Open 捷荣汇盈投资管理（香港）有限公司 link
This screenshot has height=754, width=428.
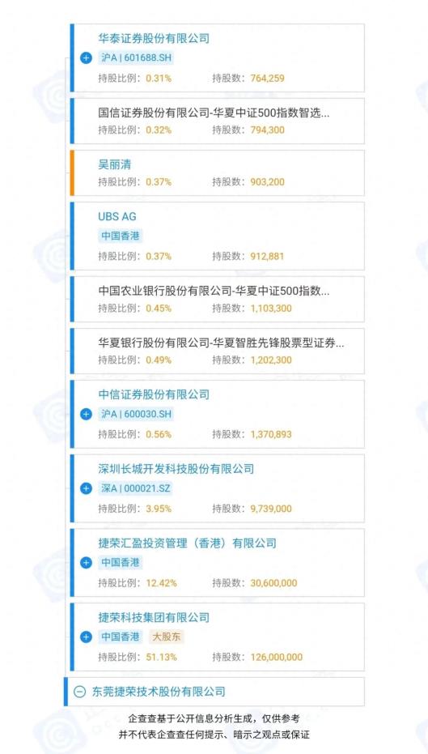point(188,543)
